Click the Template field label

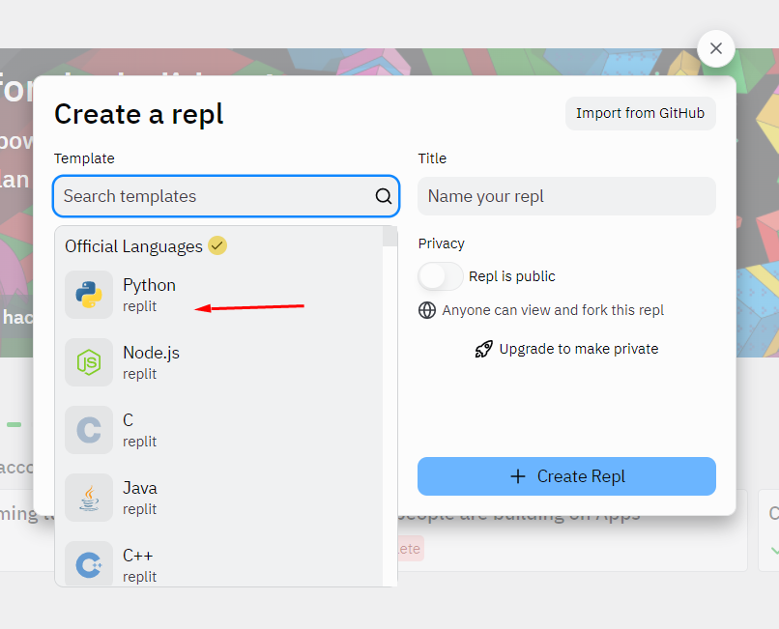pyautogui.click(x=84, y=158)
